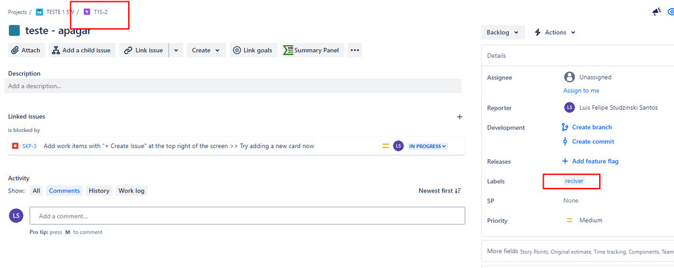Click the Link goals button
Image resolution: width=674 pixels, height=268 pixels.
[254, 51]
